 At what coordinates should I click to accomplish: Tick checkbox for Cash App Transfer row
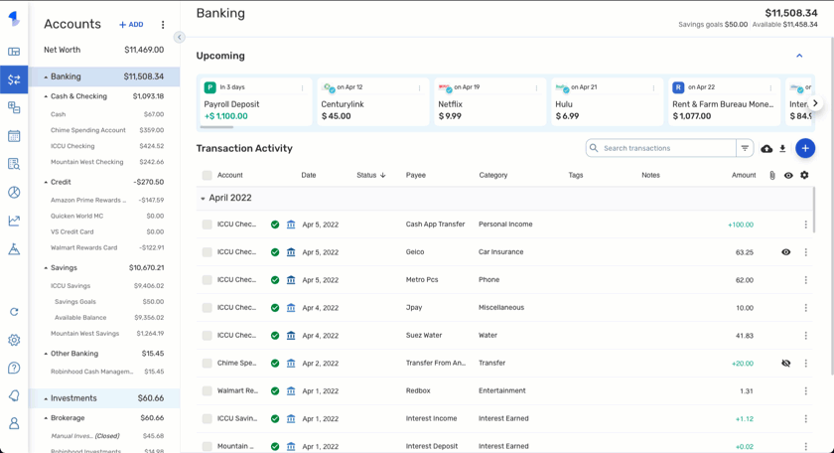207,225
